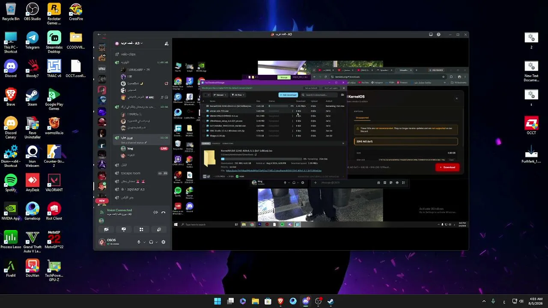Select the TechPowerUp GPU-Z desktop icon
This screenshot has height=308, width=548.
tap(54, 271)
